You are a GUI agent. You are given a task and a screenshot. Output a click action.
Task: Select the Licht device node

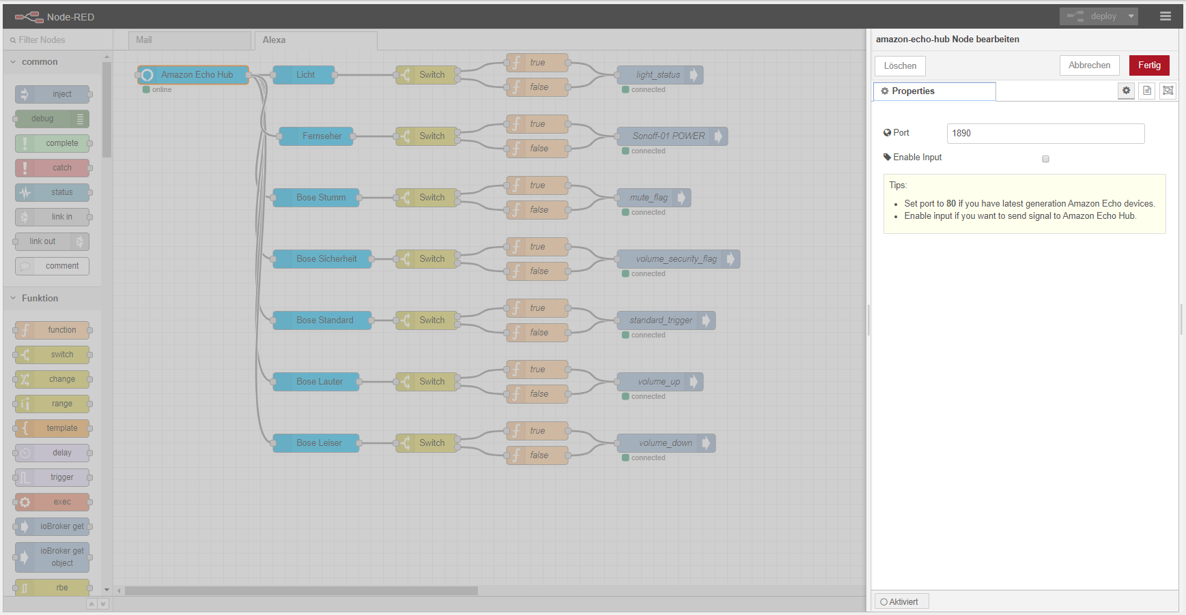(x=304, y=75)
